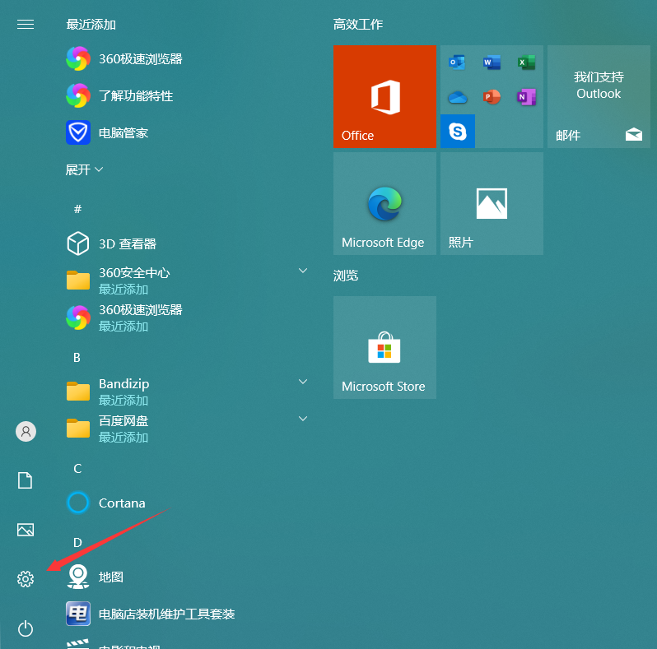
Task: Open the Microsoft Edge tile
Action: coord(384,203)
